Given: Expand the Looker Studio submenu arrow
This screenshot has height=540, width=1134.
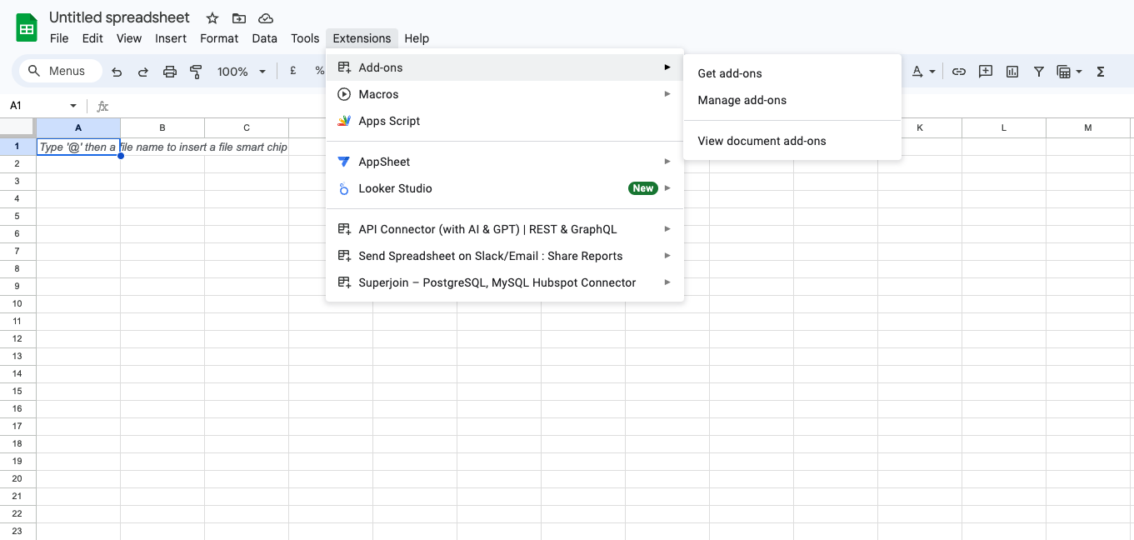Looking at the screenshot, I should [667, 188].
